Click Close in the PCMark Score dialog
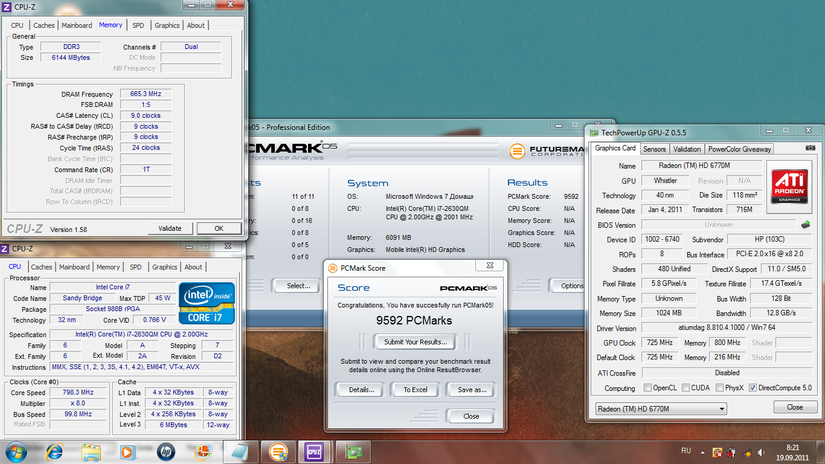The height and width of the screenshot is (464, 825). (x=471, y=416)
